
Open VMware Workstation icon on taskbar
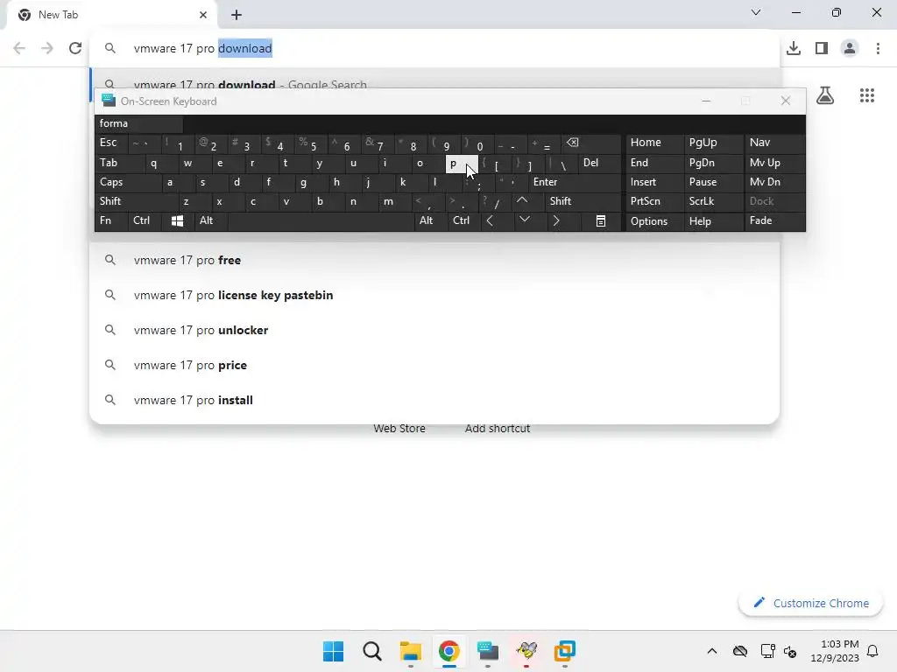[565, 651]
